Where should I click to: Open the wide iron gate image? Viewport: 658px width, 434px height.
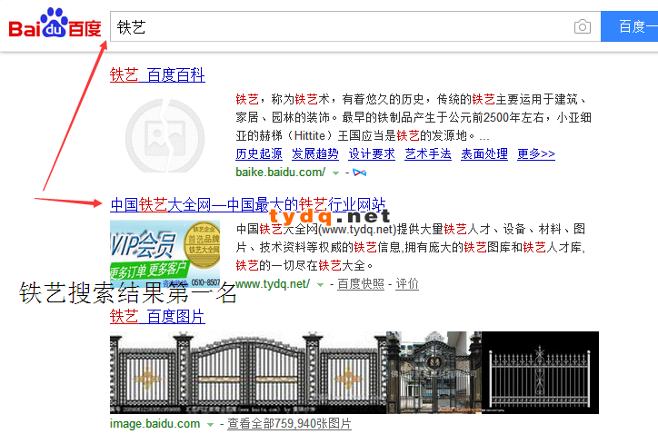248,373
